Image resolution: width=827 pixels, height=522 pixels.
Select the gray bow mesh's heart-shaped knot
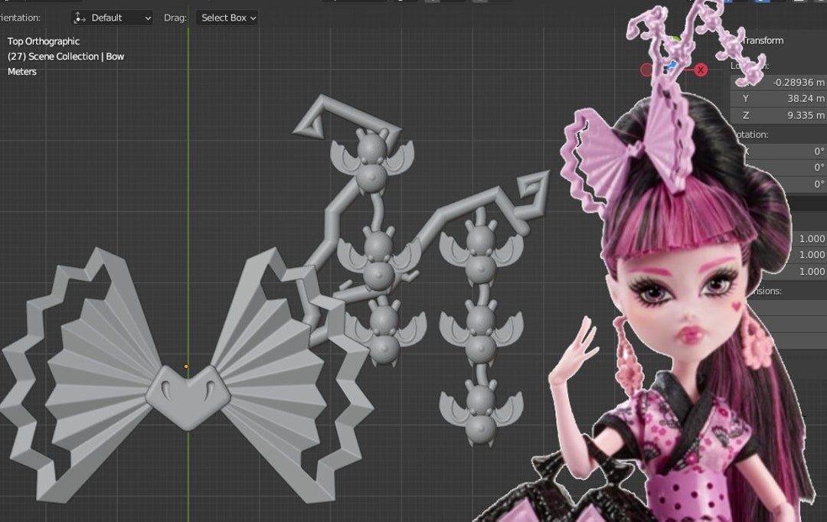click(x=188, y=396)
